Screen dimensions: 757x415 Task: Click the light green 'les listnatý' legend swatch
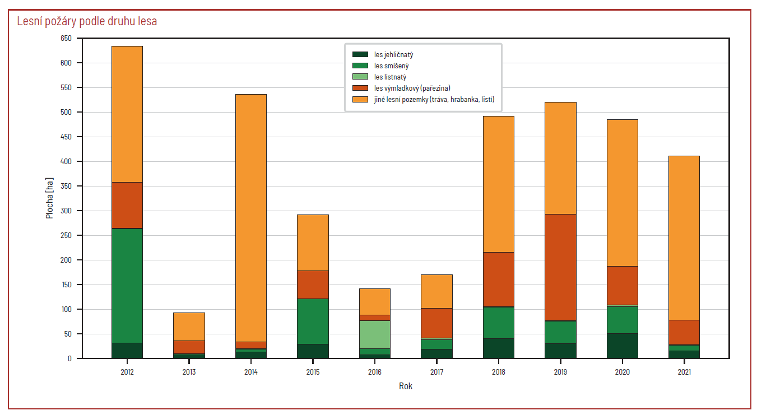click(360, 77)
